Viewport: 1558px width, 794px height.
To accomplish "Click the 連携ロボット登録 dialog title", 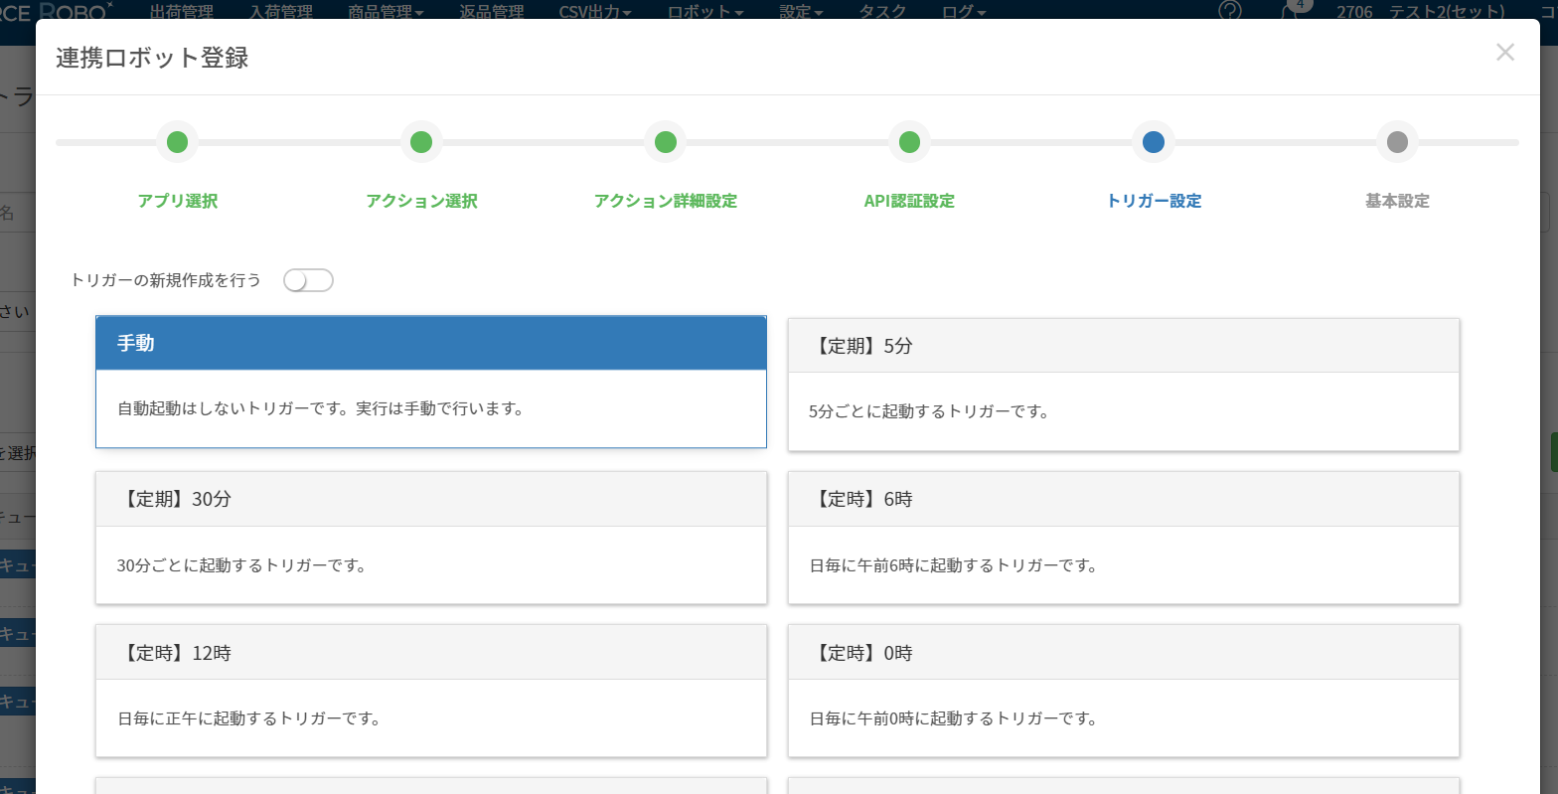I will [x=152, y=58].
